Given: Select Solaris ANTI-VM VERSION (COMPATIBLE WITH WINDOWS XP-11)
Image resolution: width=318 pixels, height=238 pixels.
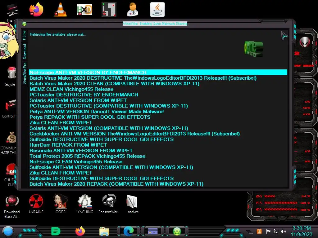Looking at the screenshot, I should (158, 128).
